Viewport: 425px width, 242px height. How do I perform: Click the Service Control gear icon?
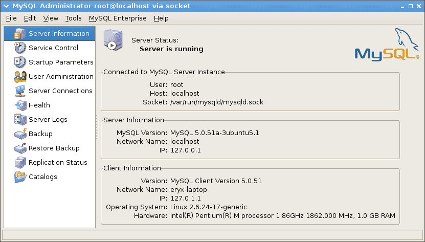[20, 48]
